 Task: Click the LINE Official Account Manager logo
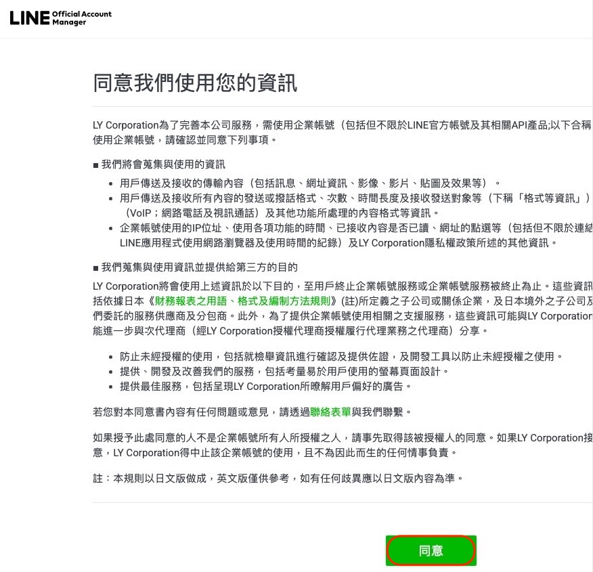(60, 18)
